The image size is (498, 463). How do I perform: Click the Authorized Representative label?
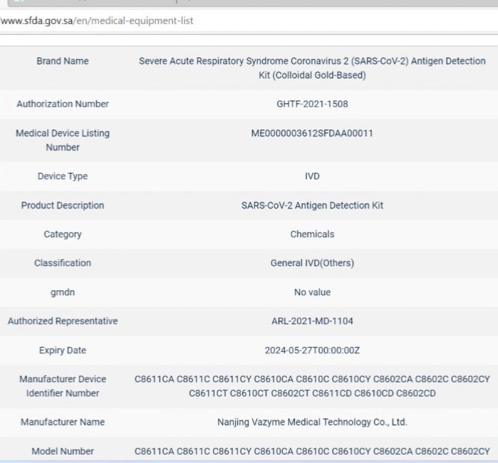pos(62,321)
